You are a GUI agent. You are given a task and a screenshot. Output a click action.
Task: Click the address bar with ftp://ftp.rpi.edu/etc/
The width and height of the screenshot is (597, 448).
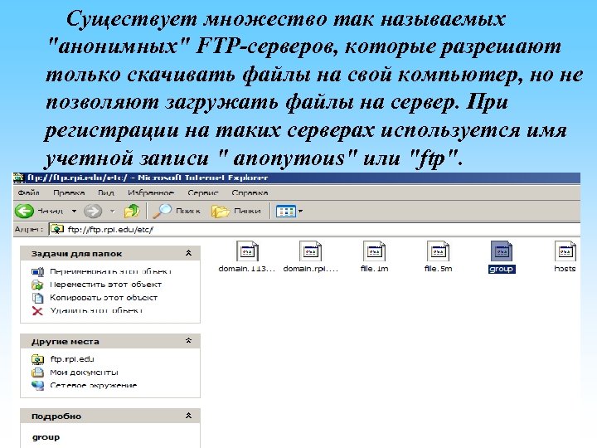314,229
